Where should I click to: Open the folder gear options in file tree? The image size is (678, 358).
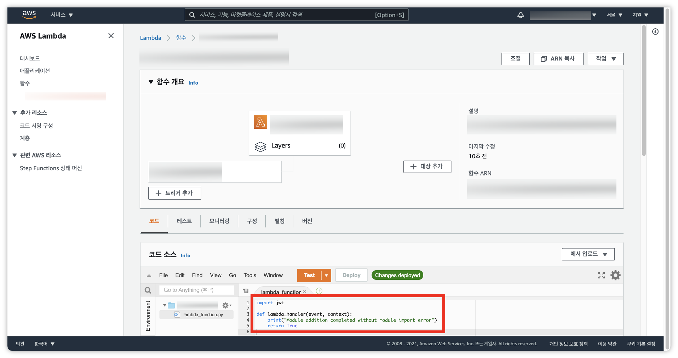click(226, 305)
